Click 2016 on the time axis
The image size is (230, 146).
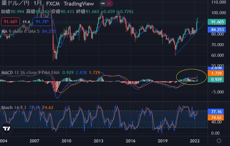point(130,141)
